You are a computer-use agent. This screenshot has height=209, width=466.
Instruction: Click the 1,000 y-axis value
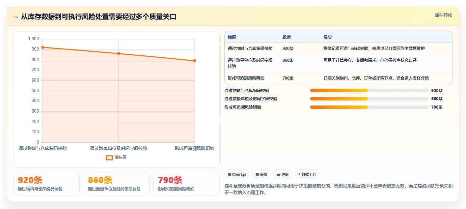[33, 39]
